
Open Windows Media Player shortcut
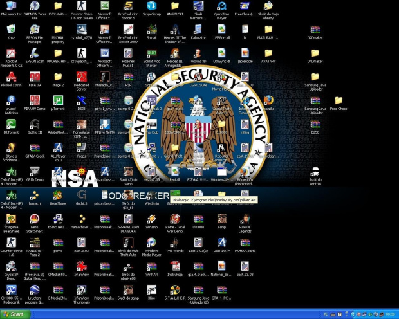coord(152,242)
